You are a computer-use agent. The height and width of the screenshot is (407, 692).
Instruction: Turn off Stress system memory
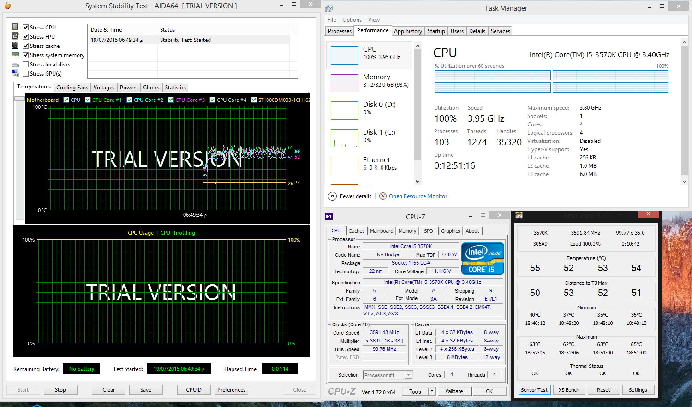(26, 55)
